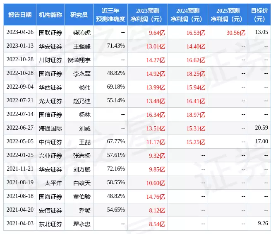The width and height of the screenshot is (271, 234).
Task: Click accuracy value 54.65%
Action: pos(116,210)
